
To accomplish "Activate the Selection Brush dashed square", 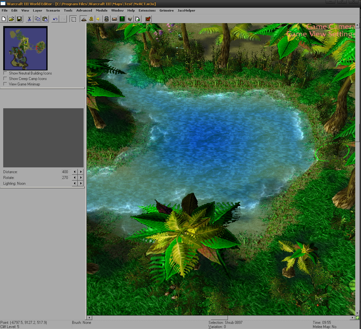I will 74,19.
